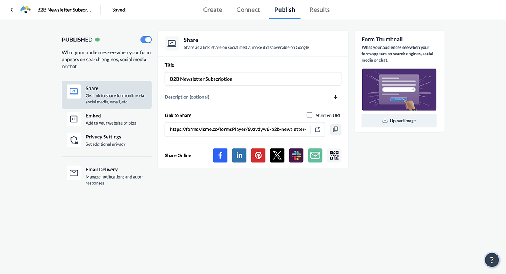Go back using the left arrow
This screenshot has height=274, width=506.
pyautogui.click(x=12, y=10)
